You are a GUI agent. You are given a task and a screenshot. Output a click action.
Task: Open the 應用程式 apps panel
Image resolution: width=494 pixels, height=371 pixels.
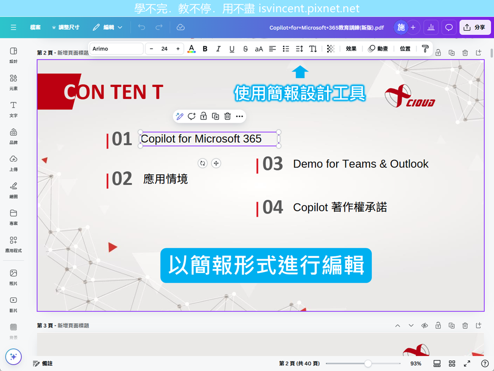tap(13, 244)
